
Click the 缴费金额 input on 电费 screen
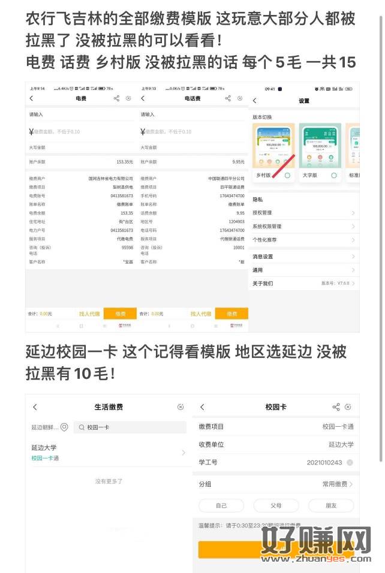(80, 131)
